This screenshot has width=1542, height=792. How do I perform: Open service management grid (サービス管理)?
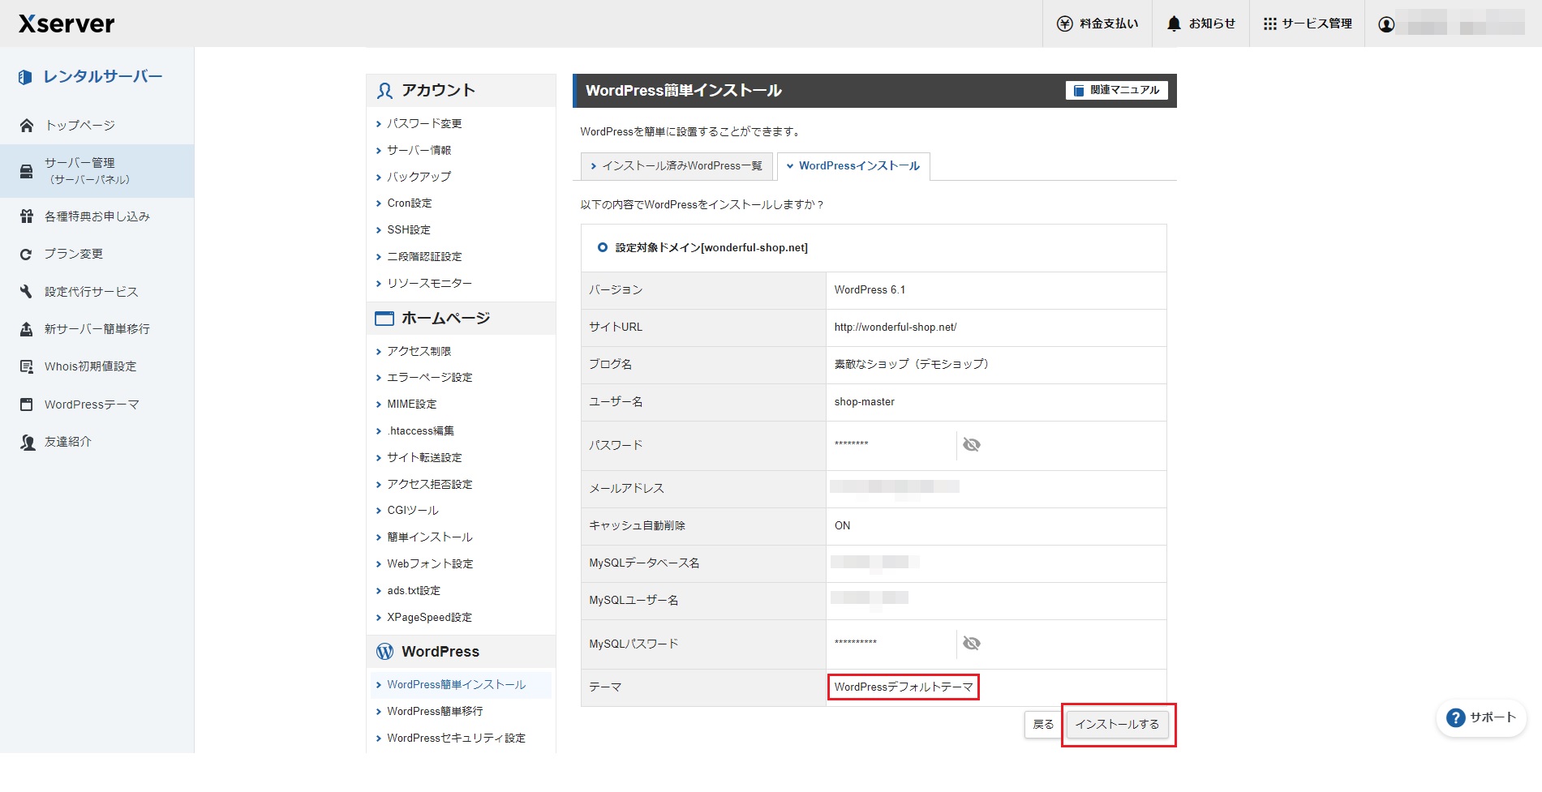coord(1269,24)
